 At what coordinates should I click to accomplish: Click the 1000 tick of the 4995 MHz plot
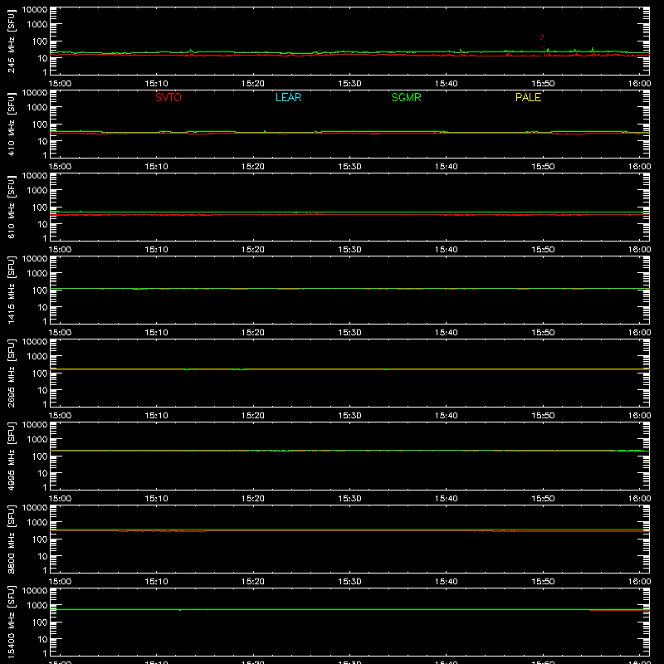[x=37, y=440]
